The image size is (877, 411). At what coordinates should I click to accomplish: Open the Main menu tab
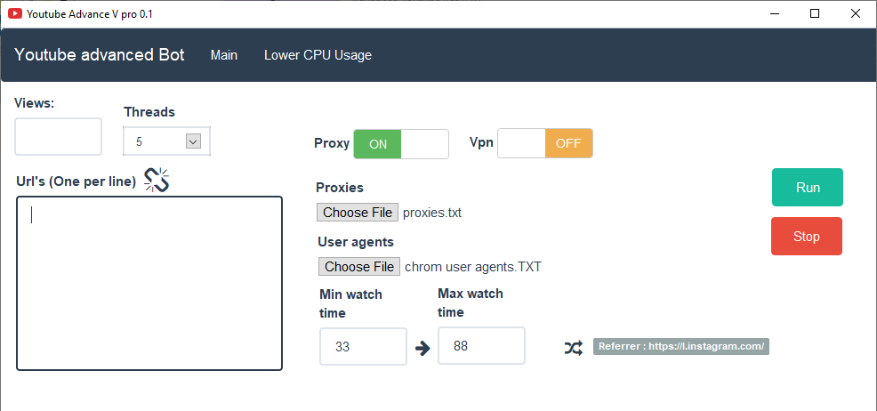[x=224, y=55]
